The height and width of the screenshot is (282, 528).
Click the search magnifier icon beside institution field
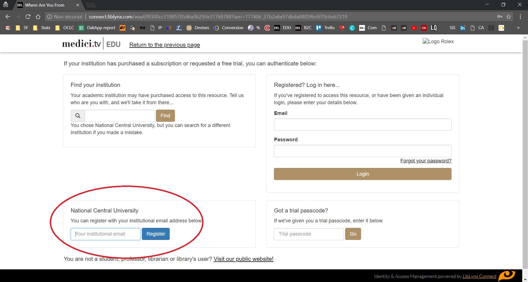(78, 116)
